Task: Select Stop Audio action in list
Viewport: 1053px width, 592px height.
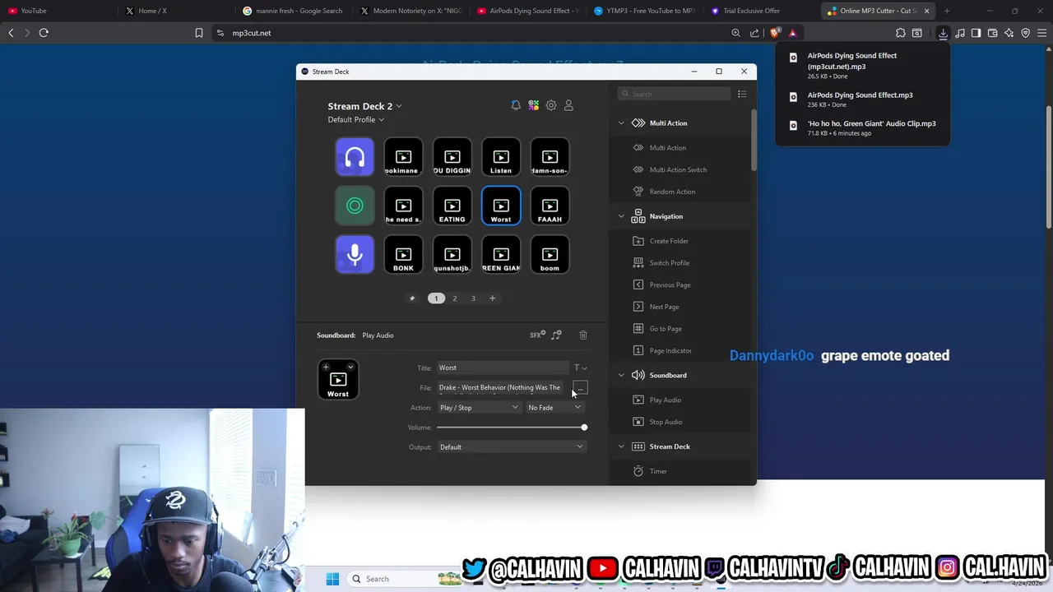Action: [x=666, y=422]
